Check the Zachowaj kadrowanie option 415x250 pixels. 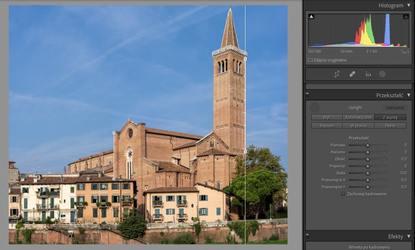click(x=343, y=194)
